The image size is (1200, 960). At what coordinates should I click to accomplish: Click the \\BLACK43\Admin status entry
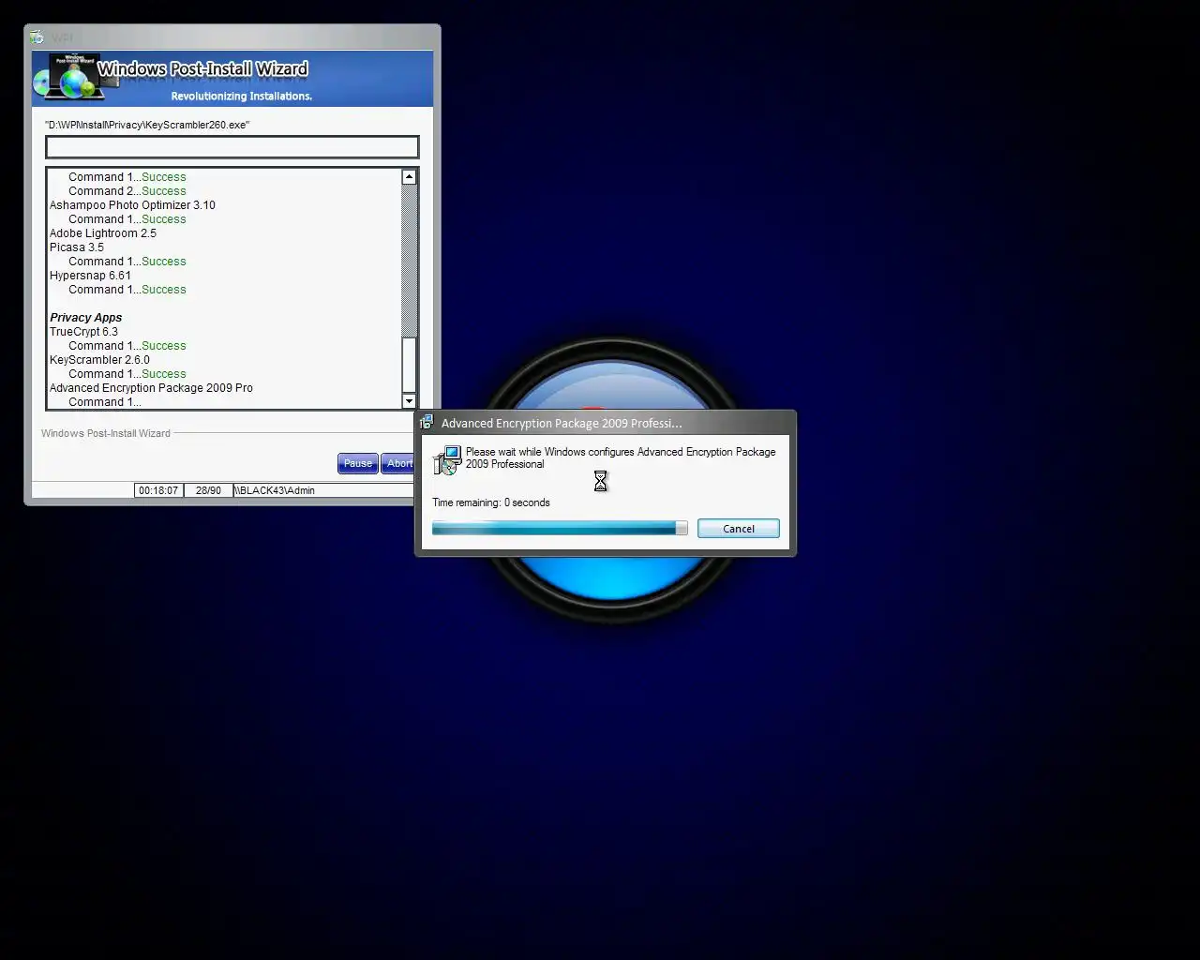tap(275, 490)
